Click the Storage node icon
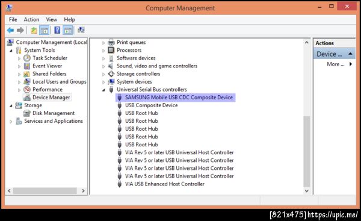This screenshot has width=361, height=221. [x=19, y=105]
